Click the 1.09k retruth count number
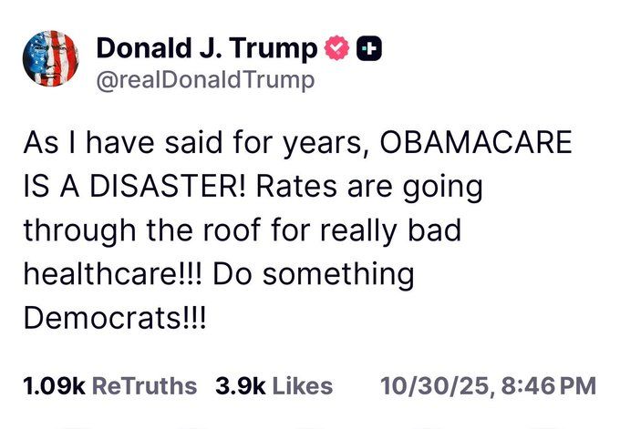This screenshot has height=429, width=620. [x=54, y=386]
